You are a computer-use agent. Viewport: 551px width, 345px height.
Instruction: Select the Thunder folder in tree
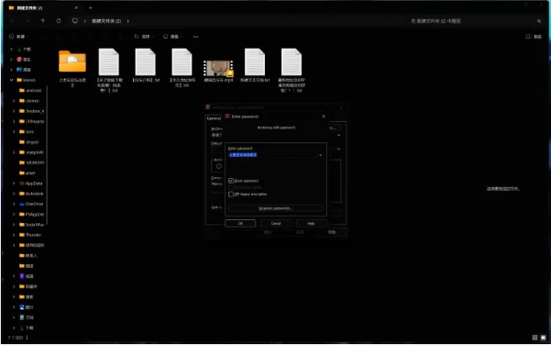point(30,235)
